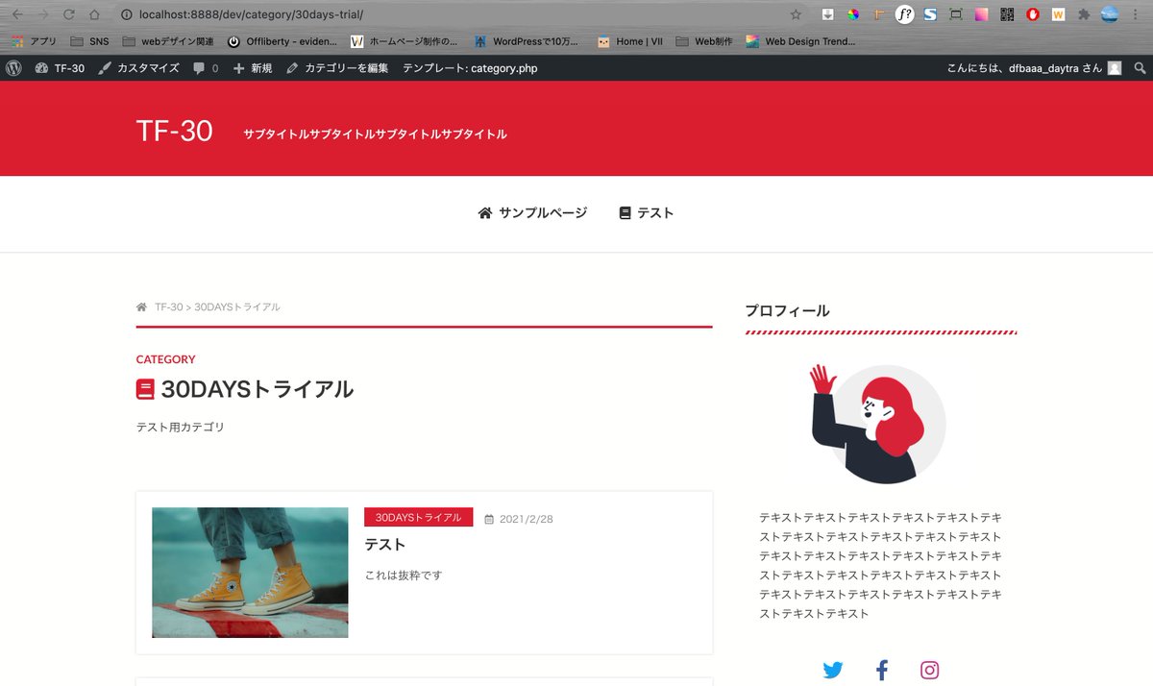Open the webデザイン関連 bookmarks folder
Screen dimensions: 1153x686
168,41
